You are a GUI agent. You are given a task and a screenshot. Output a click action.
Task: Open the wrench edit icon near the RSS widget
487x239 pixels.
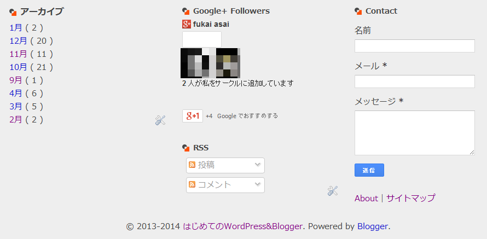(x=333, y=190)
